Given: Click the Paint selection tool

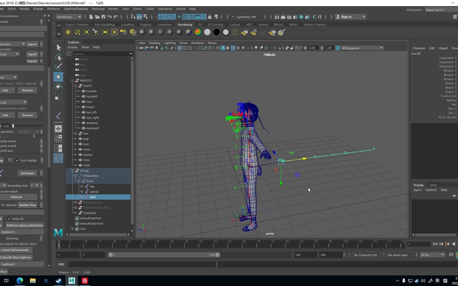Looking at the screenshot, I should (58, 67).
